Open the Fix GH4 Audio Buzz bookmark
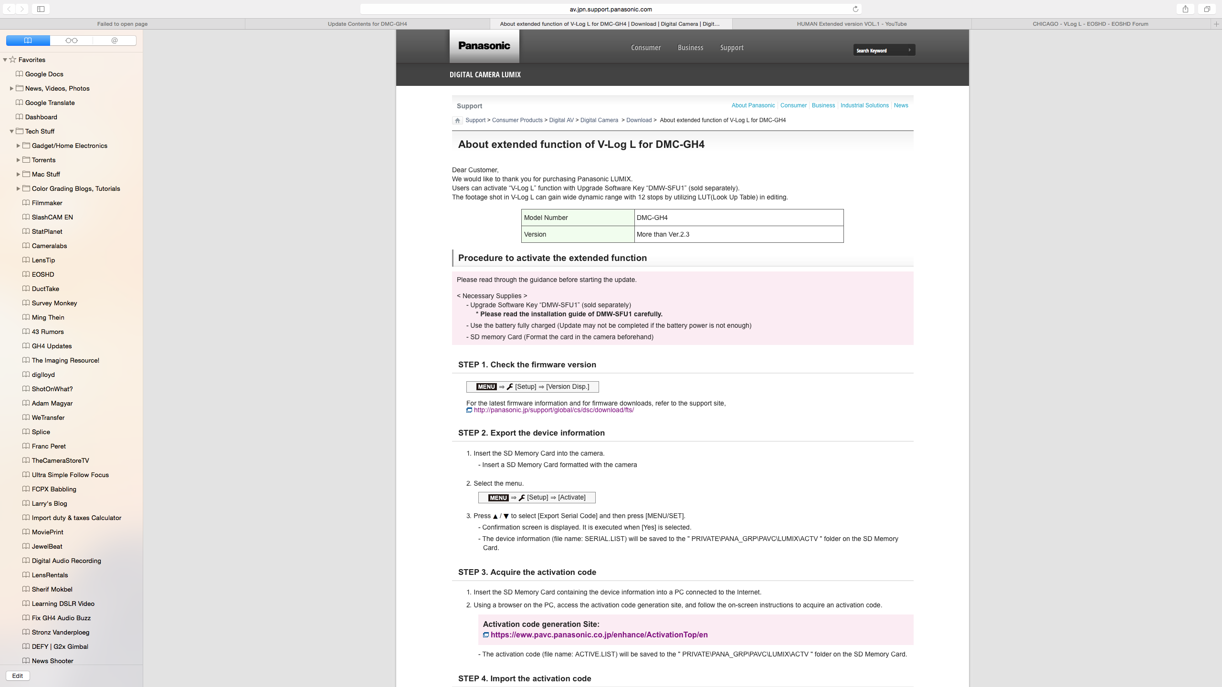The height and width of the screenshot is (687, 1222). click(61, 618)
